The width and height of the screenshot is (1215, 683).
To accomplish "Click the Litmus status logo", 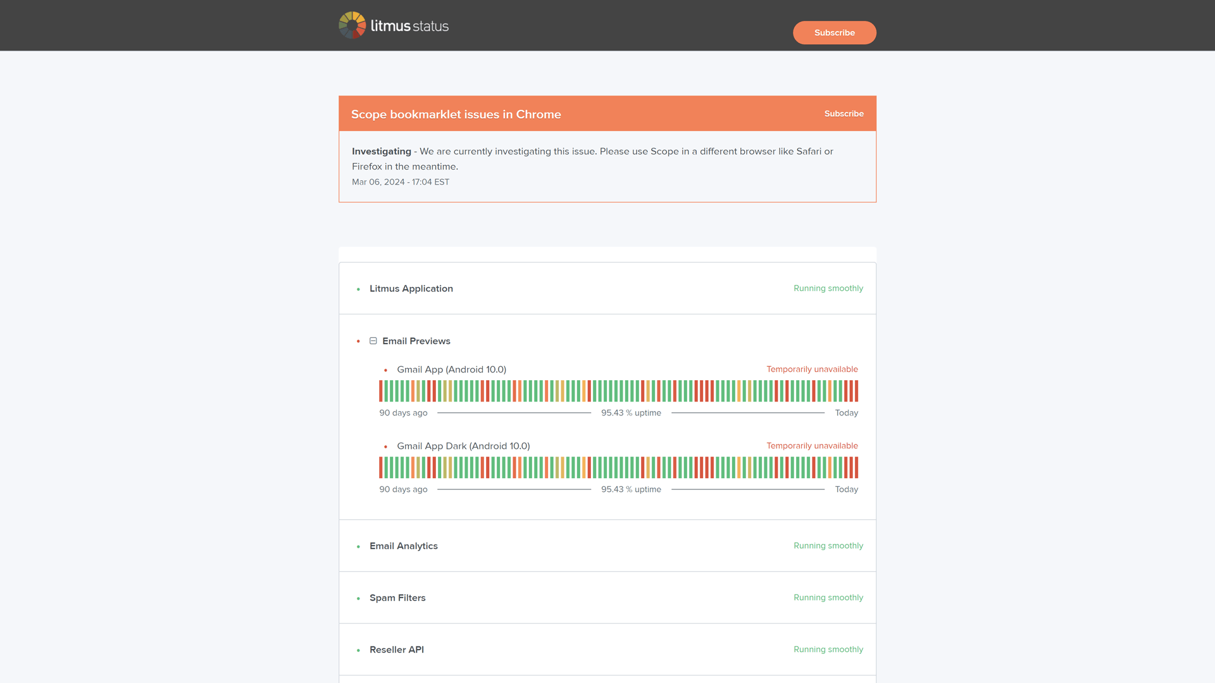I will coord(393,25).
